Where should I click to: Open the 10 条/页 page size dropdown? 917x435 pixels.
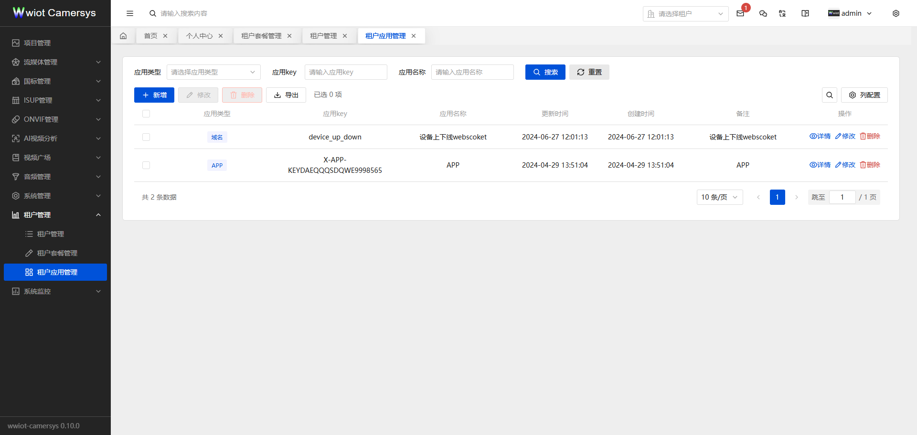coord(719,197)
